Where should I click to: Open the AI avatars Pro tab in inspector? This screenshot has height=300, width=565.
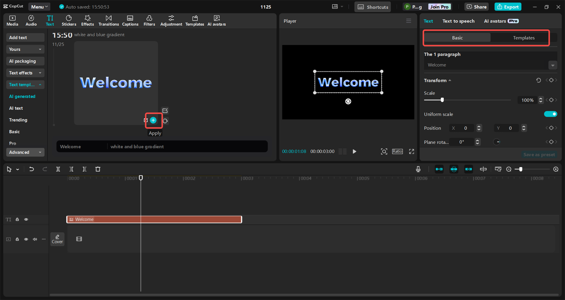501,21
